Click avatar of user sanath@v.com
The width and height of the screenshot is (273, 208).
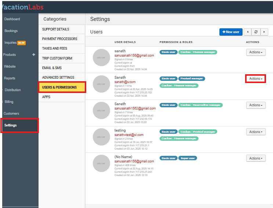click(102, 84)
